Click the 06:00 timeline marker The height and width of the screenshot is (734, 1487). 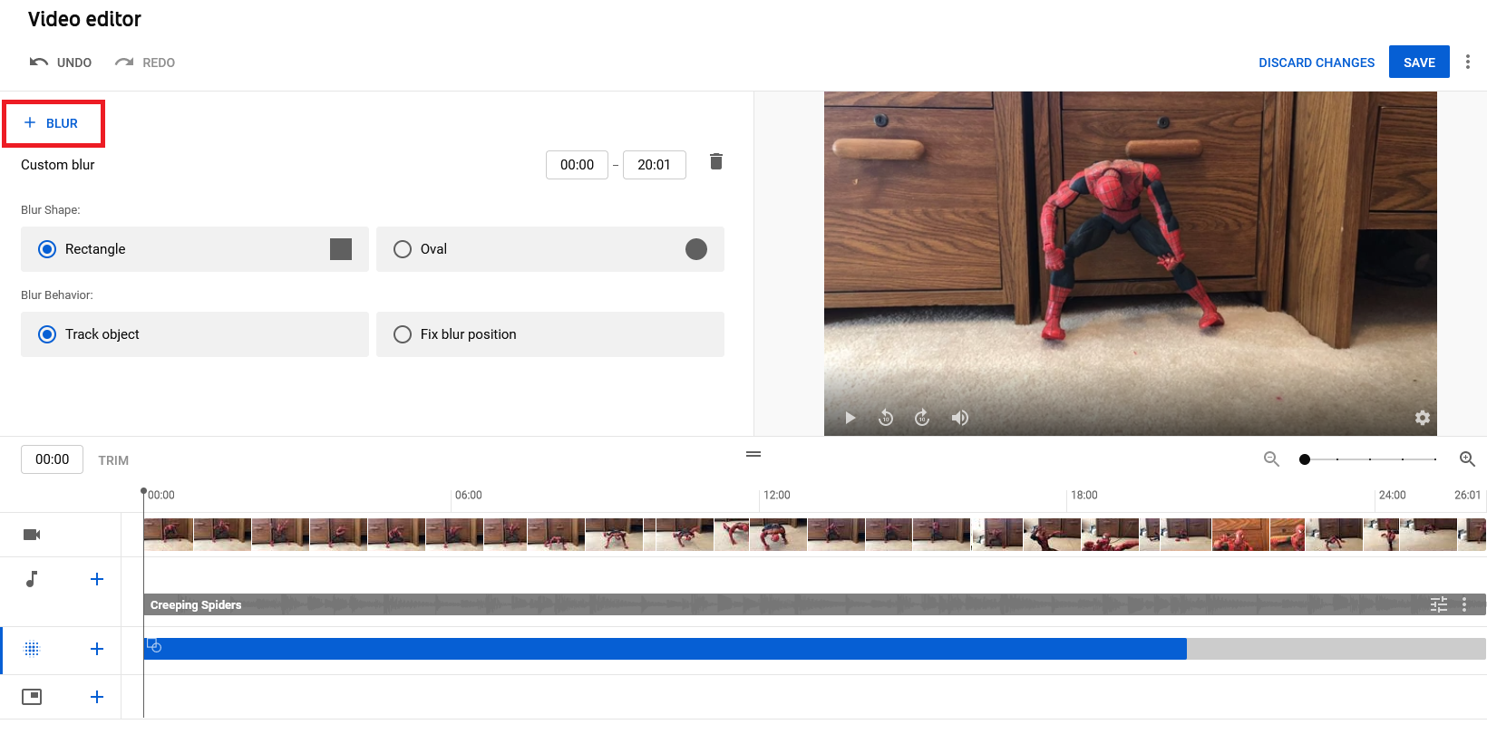point(468,495)
